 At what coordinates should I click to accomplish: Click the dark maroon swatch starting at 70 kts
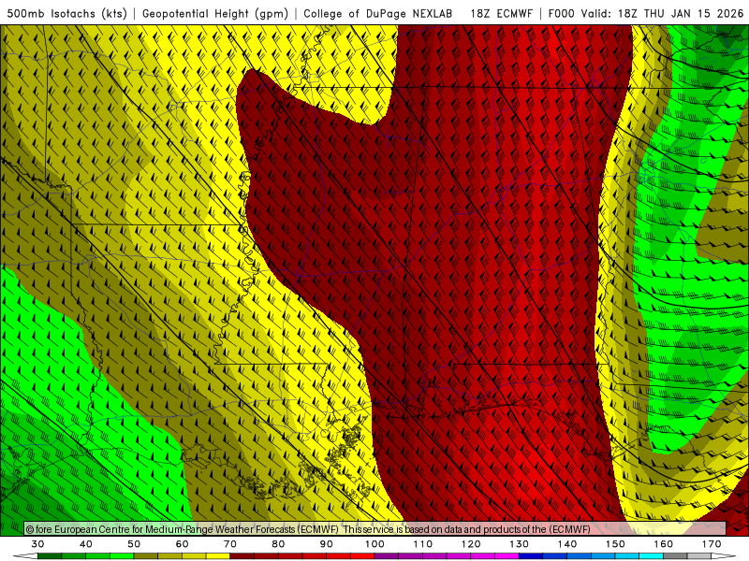pyautogui.click(x=242, y=556)
